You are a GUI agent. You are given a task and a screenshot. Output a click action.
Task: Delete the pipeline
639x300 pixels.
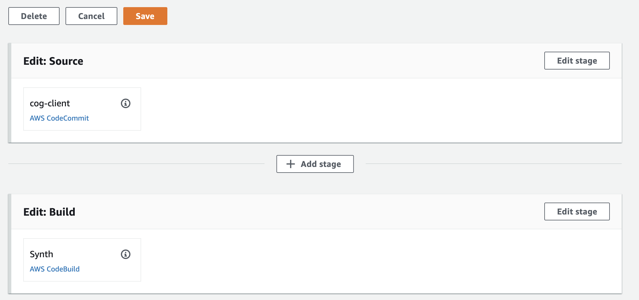click(x=34, y=16)
